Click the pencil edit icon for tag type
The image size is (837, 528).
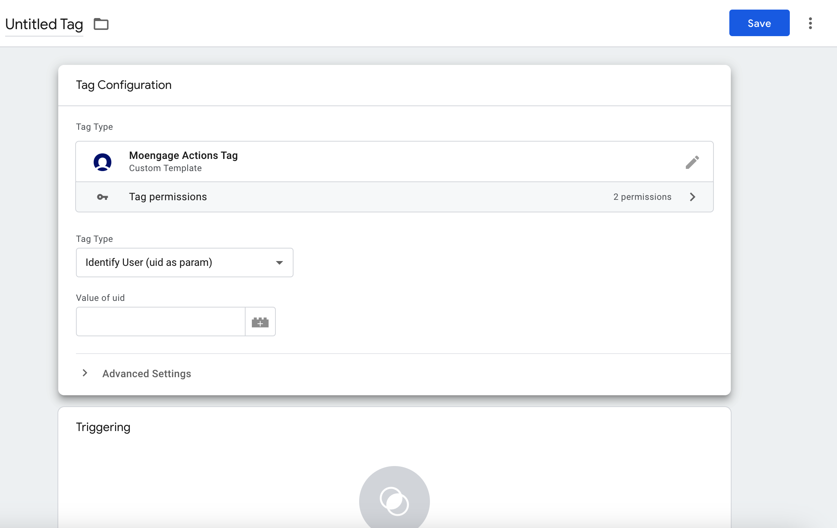point(692,162)
